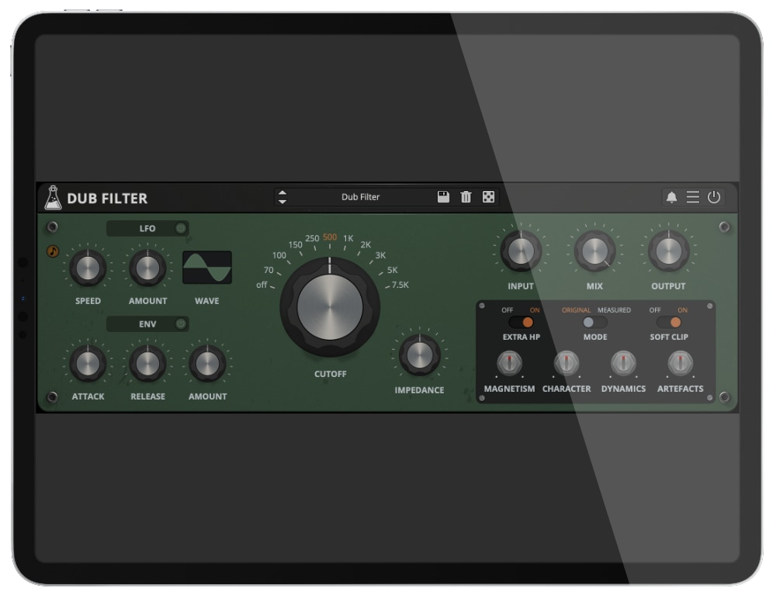Select the 1K cutoff frequency label
The width and height of the screenshot is (776, 595).
point(348,238)
